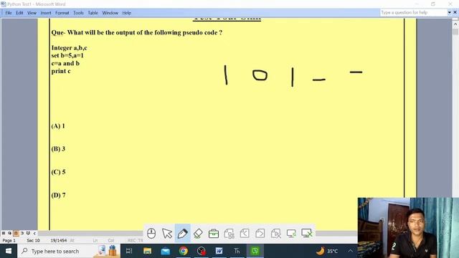Viewport: 459px width, 258px height.
Task: Click option (A) 1 text
Action: (x=58, y=126)
